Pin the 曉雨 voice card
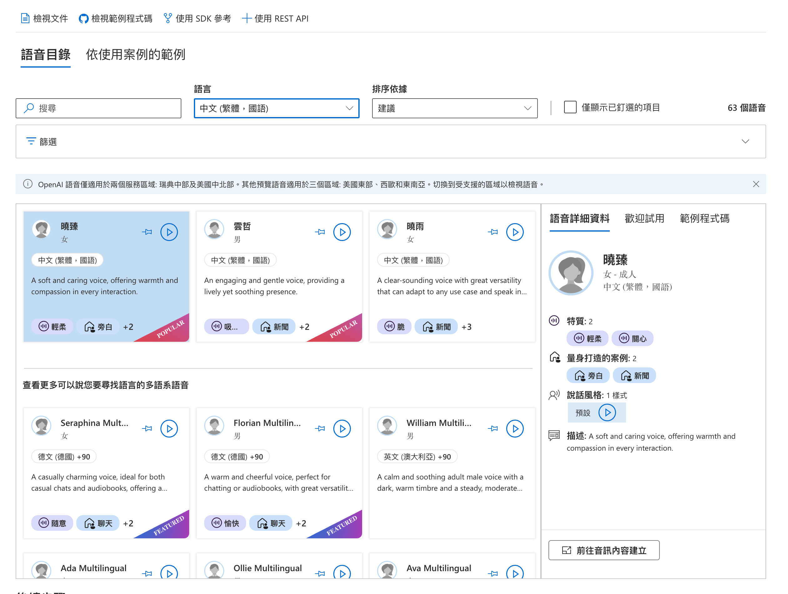Image resolution: width=788 pixels, height=594 pixels. point(493,232)
